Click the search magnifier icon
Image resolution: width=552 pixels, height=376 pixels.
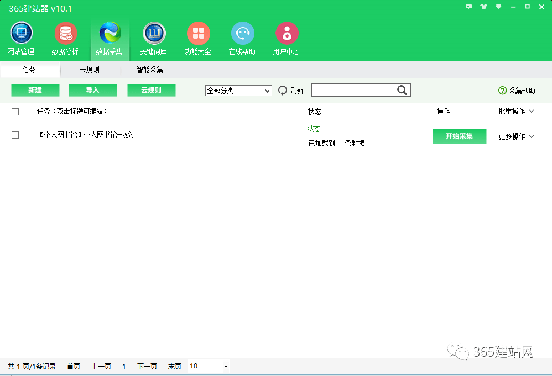[x=402, y=91]
